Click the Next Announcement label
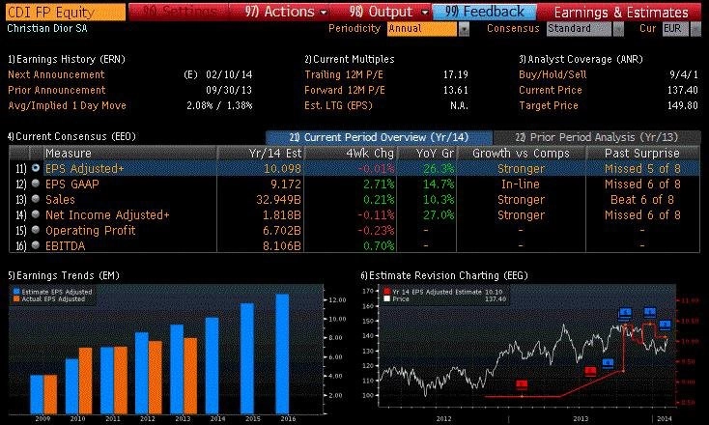 pos(56,74)
